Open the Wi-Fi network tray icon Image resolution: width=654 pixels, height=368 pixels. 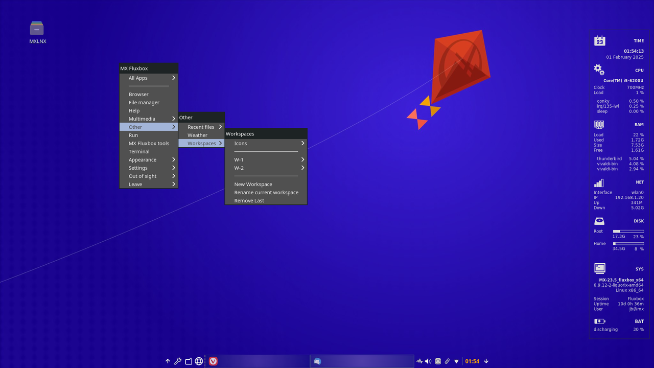pos(456,361)
